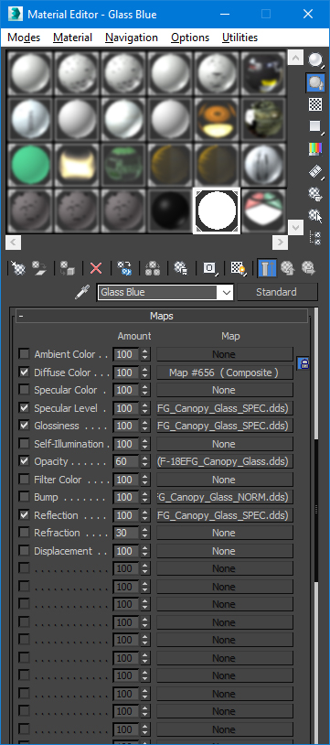
Task: Click the eyedropper Pick Material icon
Action: 82,292
